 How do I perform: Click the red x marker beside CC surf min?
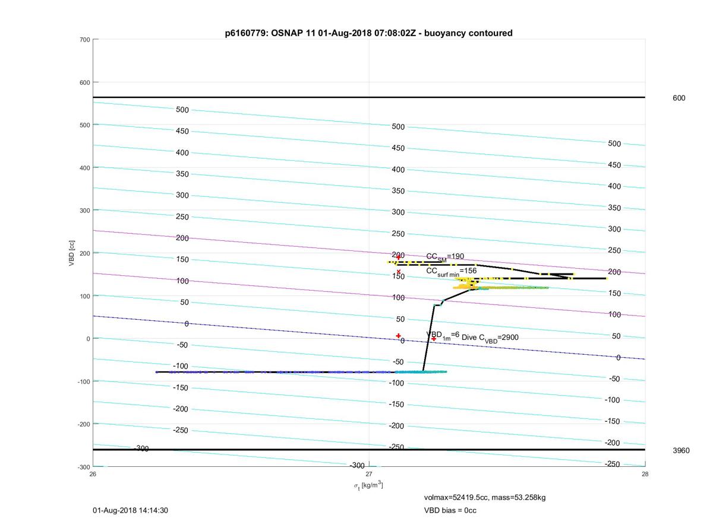398,272
